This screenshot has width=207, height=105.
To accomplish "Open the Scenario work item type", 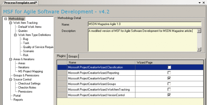I will tap(28, 51).
